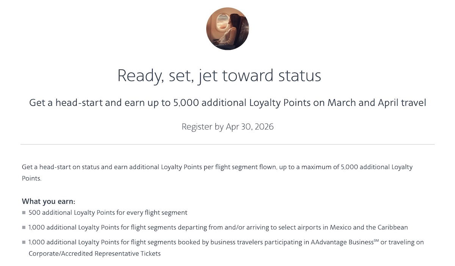This screenshot has height=266, width=455.
Task: Click "Corporate/Accredited Representative Tickets" text
Action: coord(95,254)
